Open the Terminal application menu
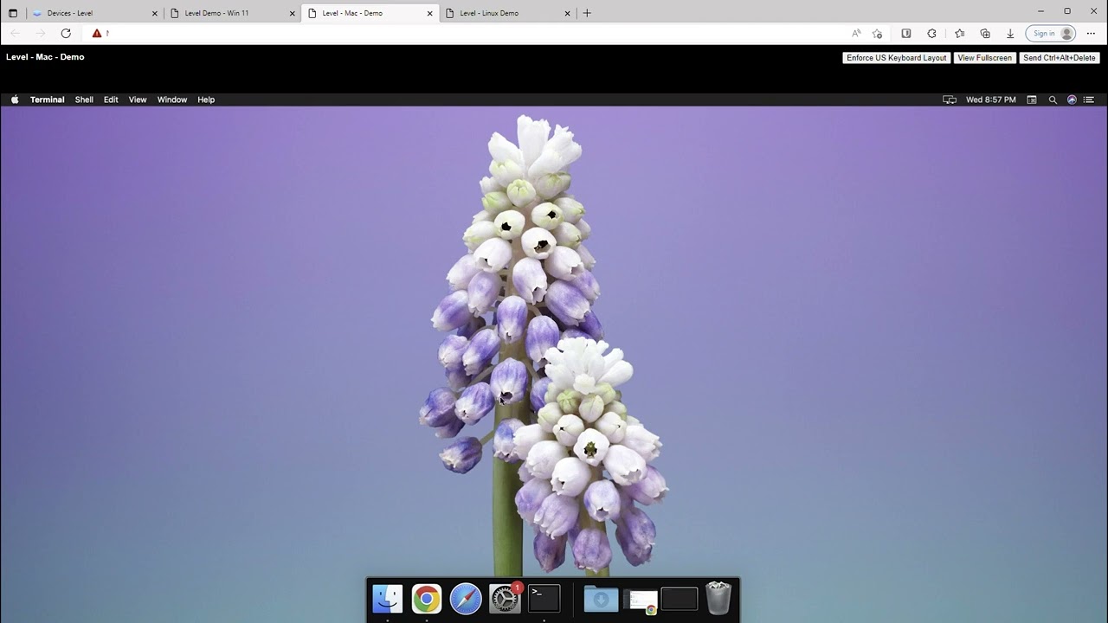This screenshot has height=623, width=1108. 47,100
